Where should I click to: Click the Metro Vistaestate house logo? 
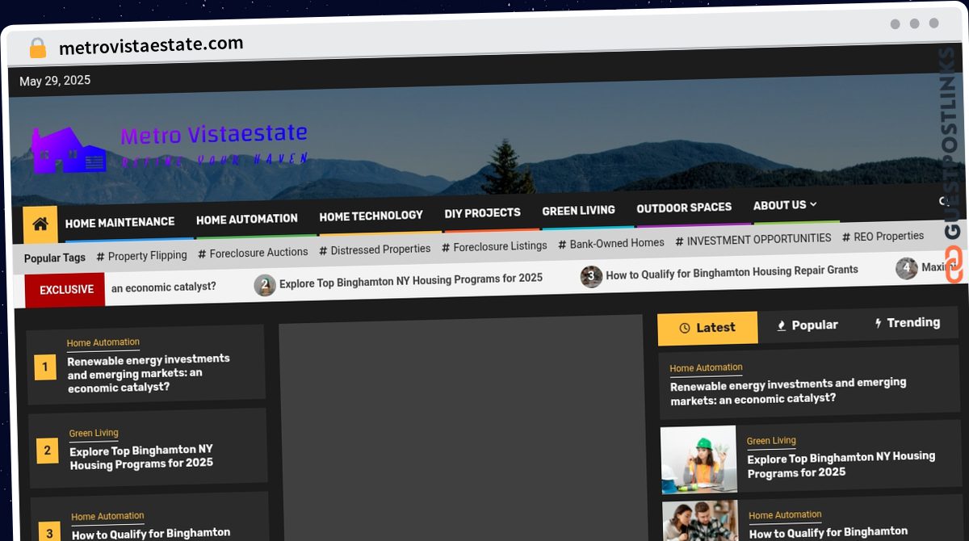coord(69,150)
